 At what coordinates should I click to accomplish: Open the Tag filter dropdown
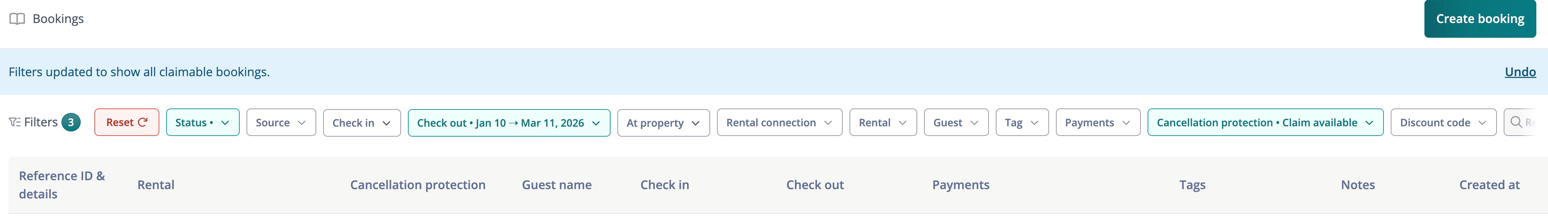coord(1022,123)
